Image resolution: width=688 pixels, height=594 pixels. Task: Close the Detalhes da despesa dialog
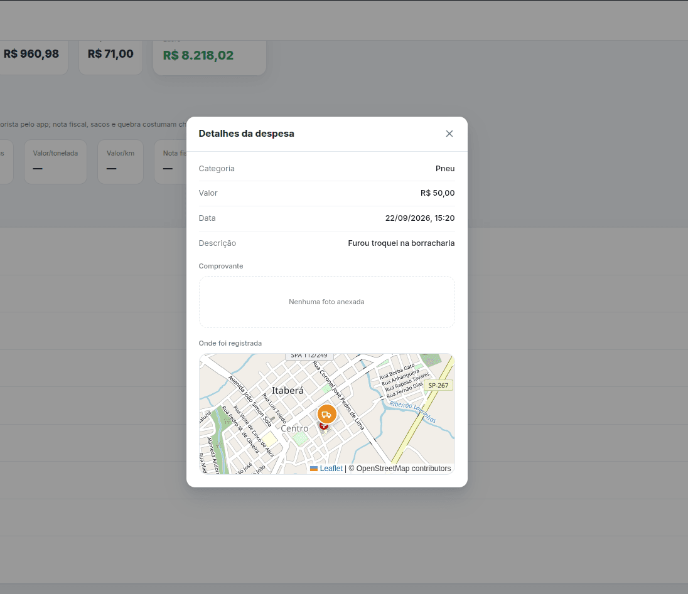click(x=449, y=134)
